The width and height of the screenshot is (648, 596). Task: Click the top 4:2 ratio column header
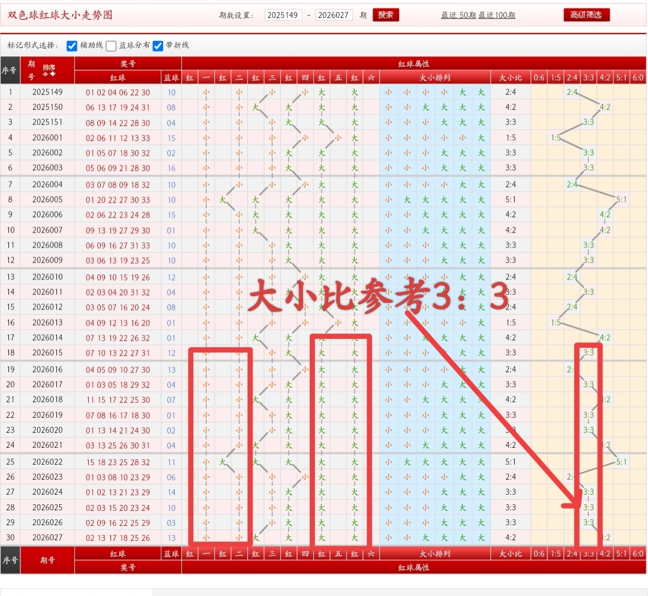coord(605,78)
